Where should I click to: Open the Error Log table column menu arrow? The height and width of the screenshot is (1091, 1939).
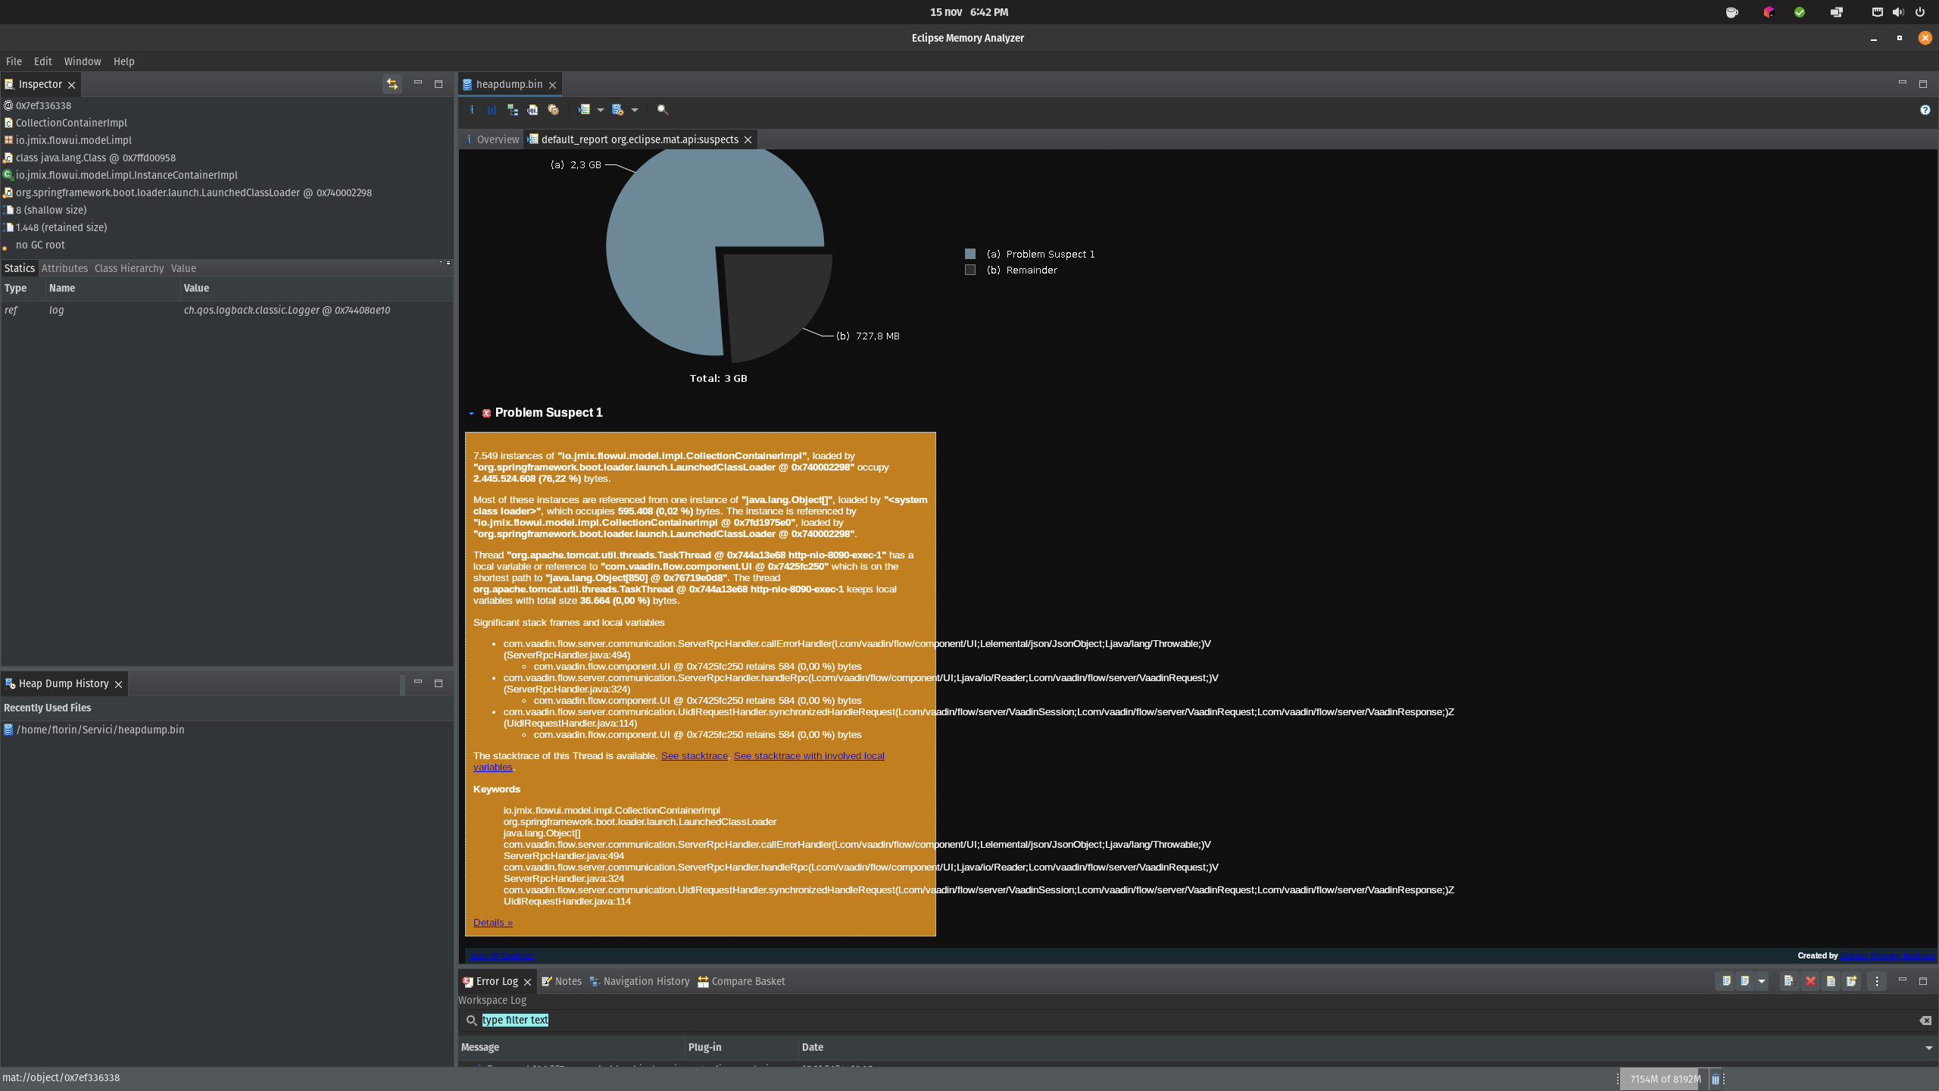point(1928,1048)
